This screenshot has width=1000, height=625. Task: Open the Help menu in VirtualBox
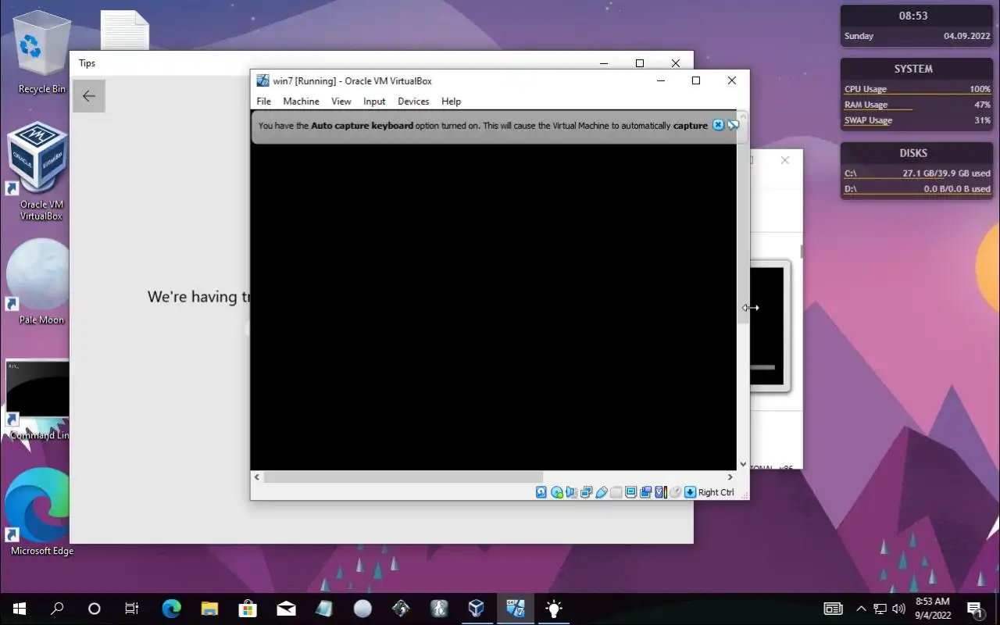coord(451,102)
